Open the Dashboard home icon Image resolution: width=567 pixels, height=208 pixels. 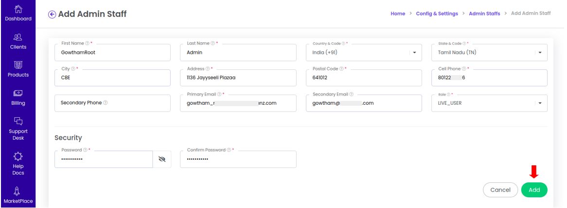point(18,9)
